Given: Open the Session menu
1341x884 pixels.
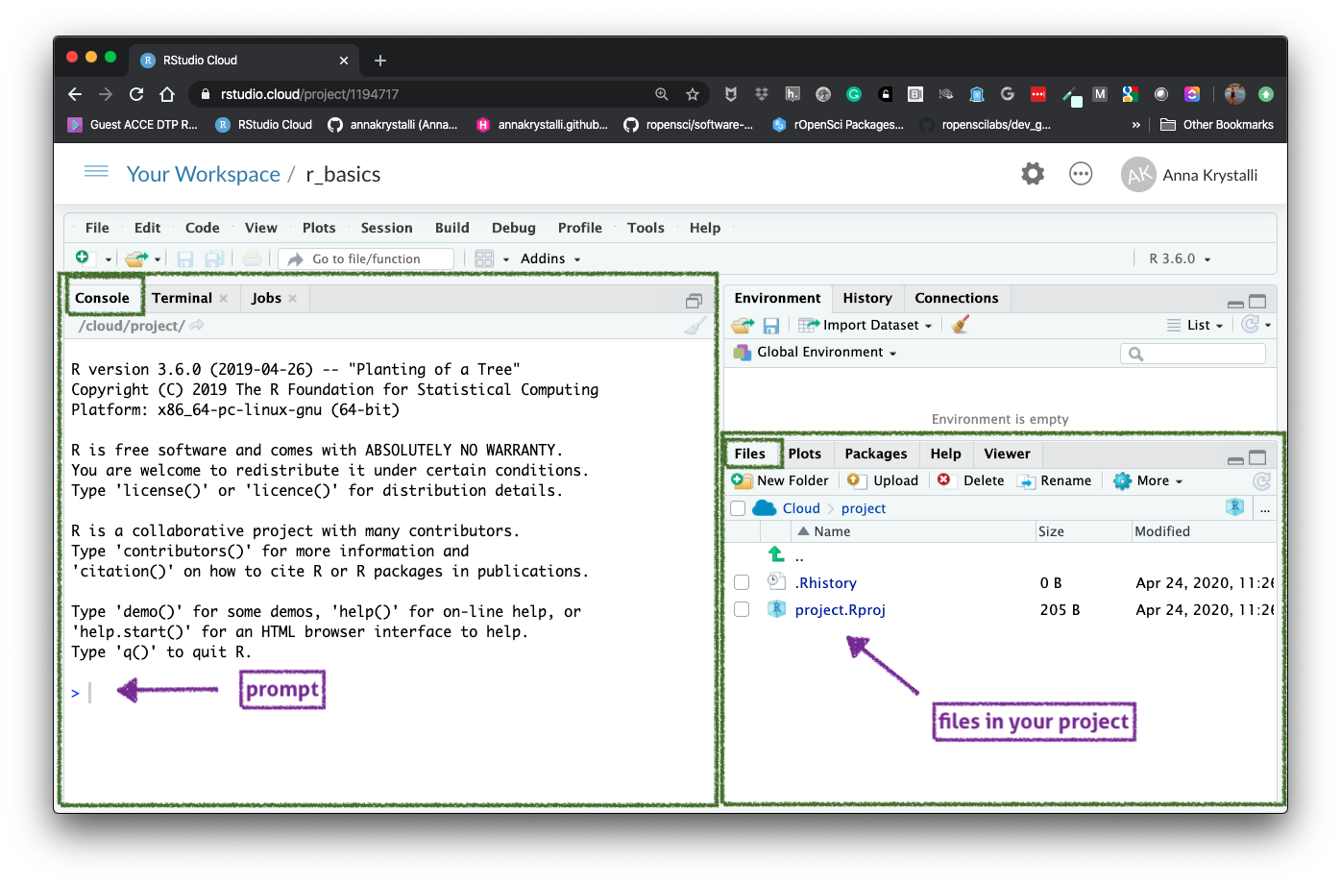Looking at the screenshot, I should click(386, 228).
